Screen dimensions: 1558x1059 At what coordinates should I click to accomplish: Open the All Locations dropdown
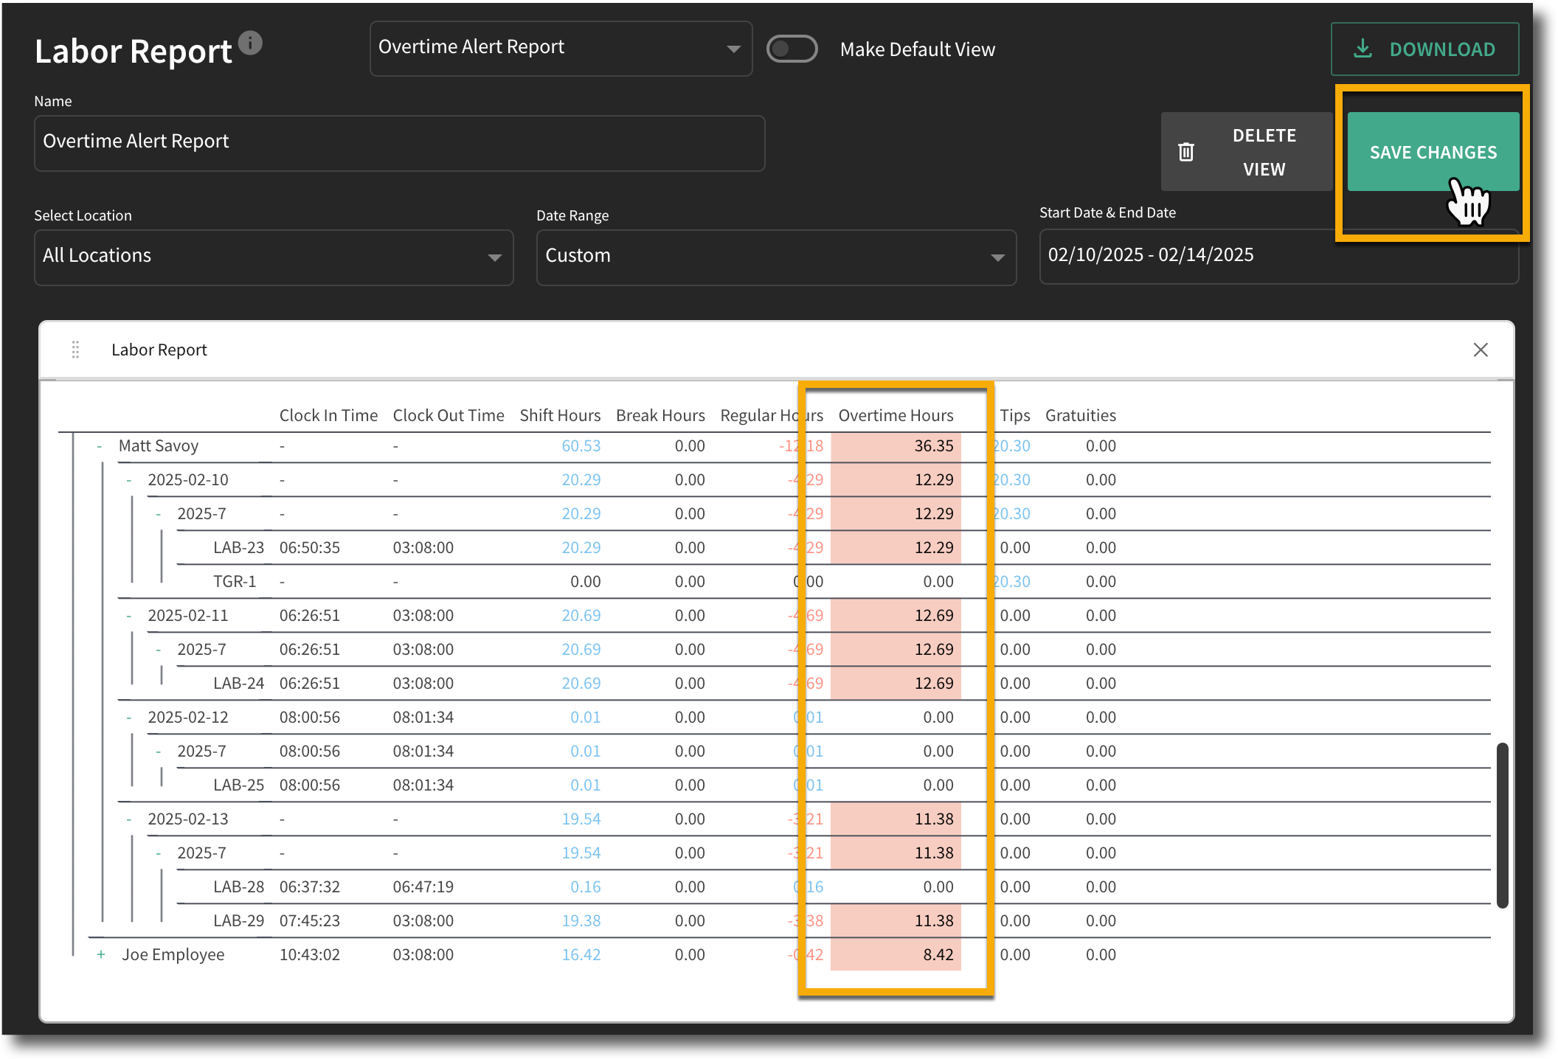tap(274, 257)
